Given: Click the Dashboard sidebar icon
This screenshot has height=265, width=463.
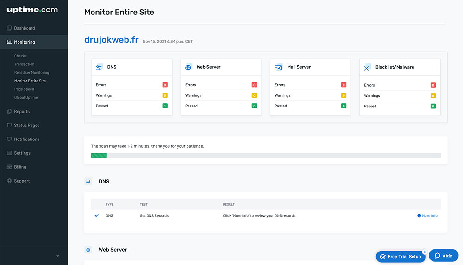Looking at the screenshot, I should pos(9,28).
